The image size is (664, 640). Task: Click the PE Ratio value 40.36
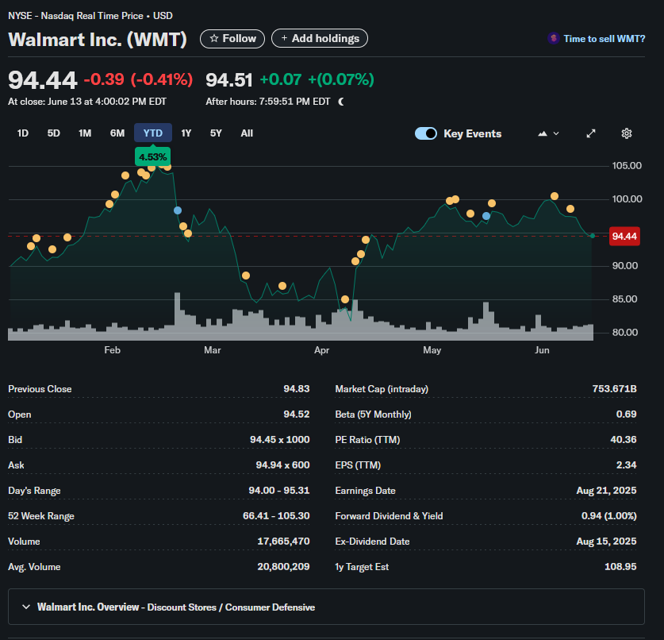624,440
